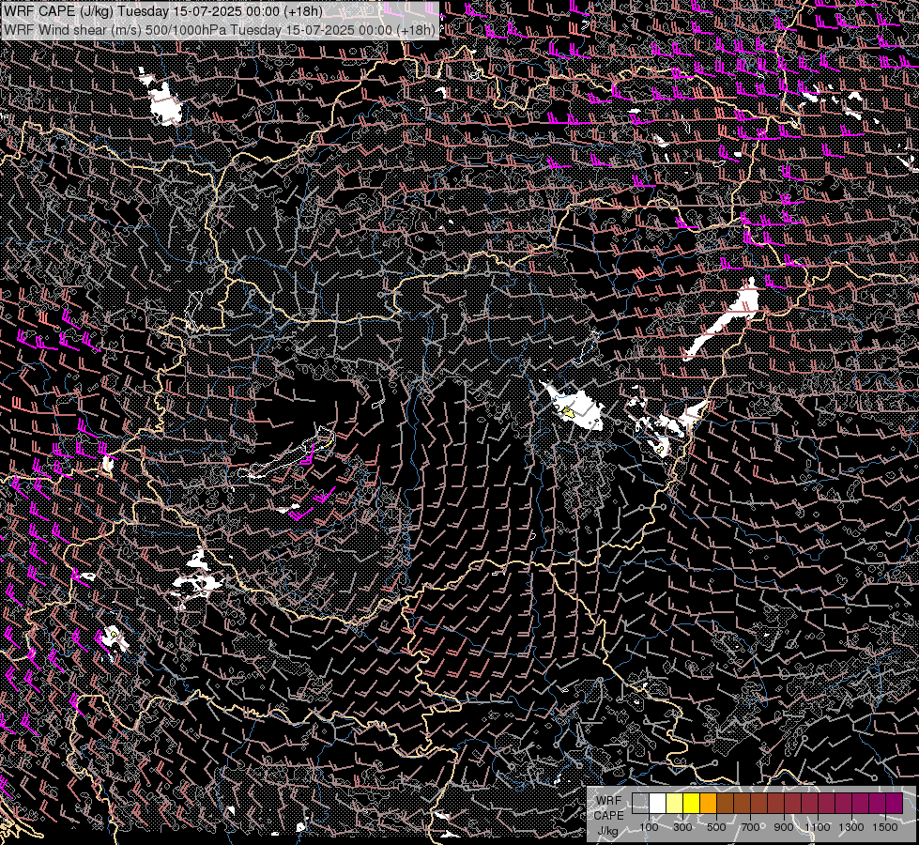
Task: Click the legend value 500
Action: click(716, 827)
